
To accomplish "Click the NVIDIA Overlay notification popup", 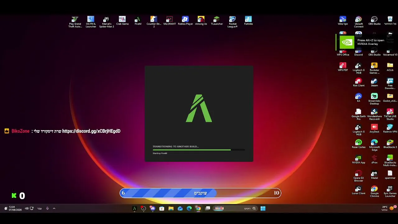I will click(367, 42).
